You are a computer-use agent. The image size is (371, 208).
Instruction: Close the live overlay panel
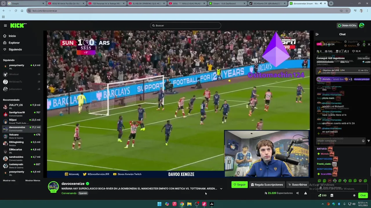pos(369,44)
